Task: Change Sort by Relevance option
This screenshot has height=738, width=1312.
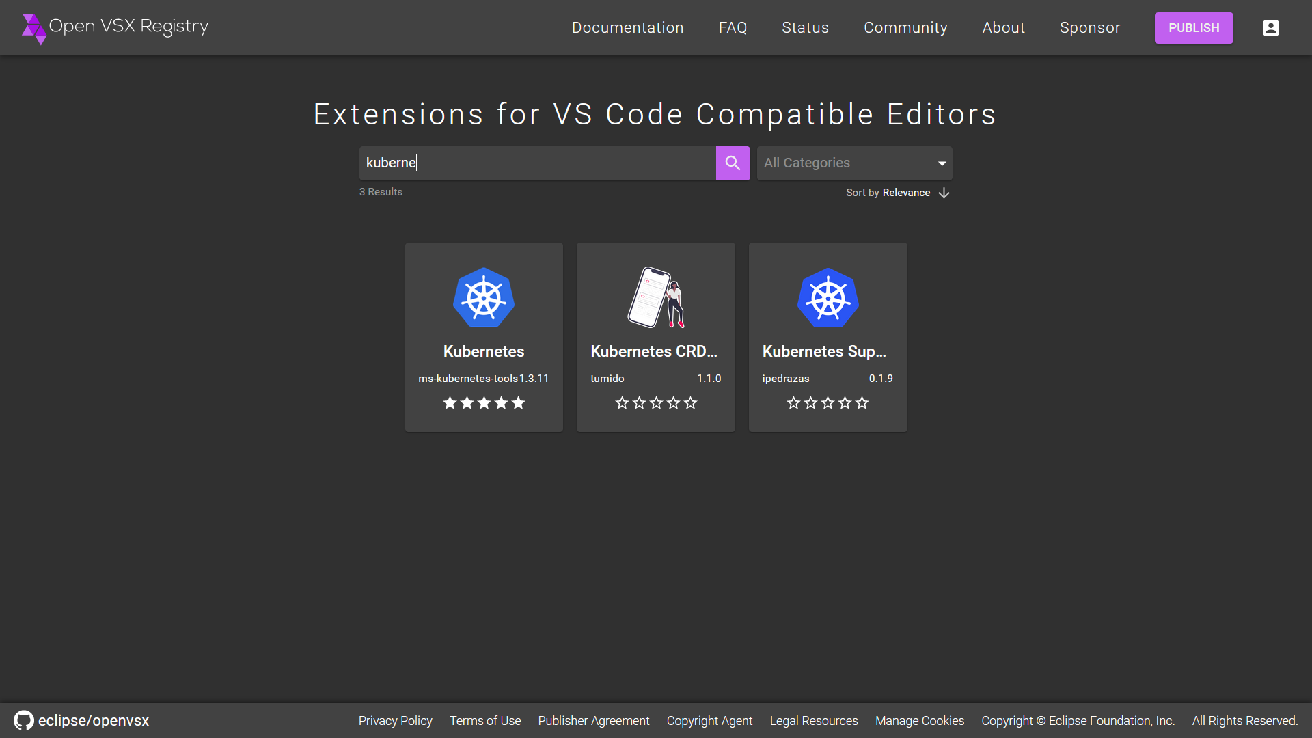Action: (x=905, y=193)
